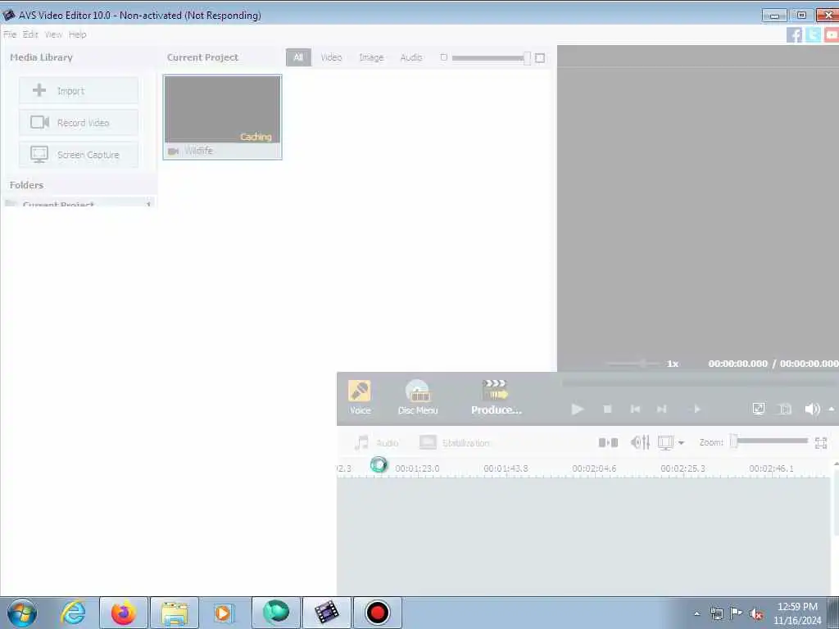
Task: Open the Voice recording tool
Action: point(360,397)
